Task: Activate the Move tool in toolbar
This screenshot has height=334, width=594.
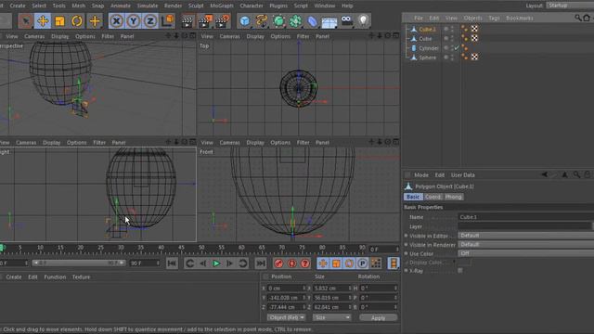Action: tap(43, 20)
